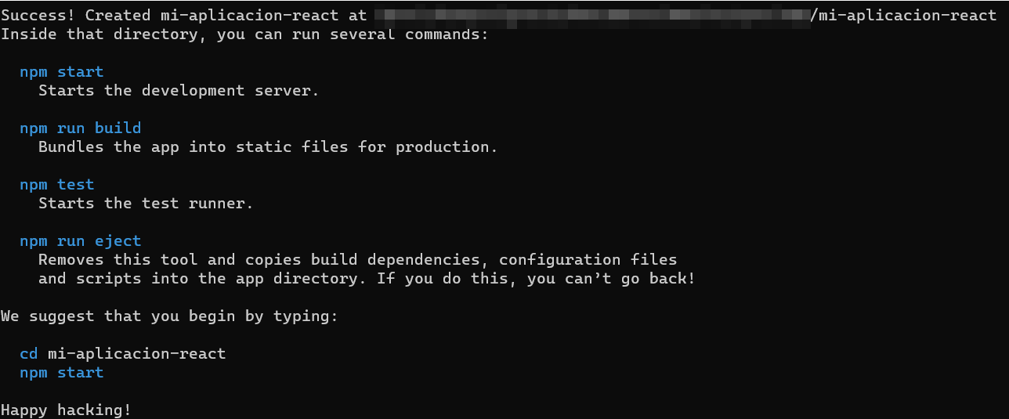Click 'you can't go back!' warning text
The height and width of the screenshot is (419, 1009).
(x=612, y=278)
